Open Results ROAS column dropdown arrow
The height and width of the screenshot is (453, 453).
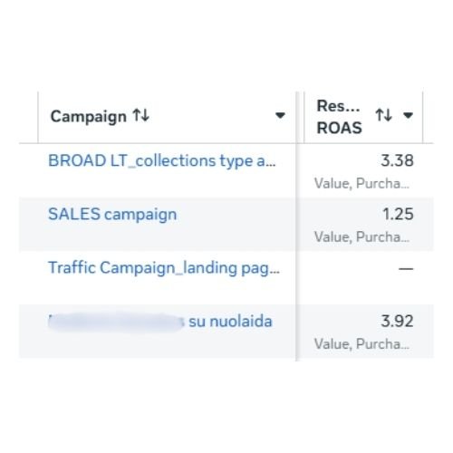point(408,115)
